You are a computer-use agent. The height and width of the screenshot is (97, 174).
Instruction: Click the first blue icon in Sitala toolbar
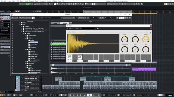pos(67,28)
